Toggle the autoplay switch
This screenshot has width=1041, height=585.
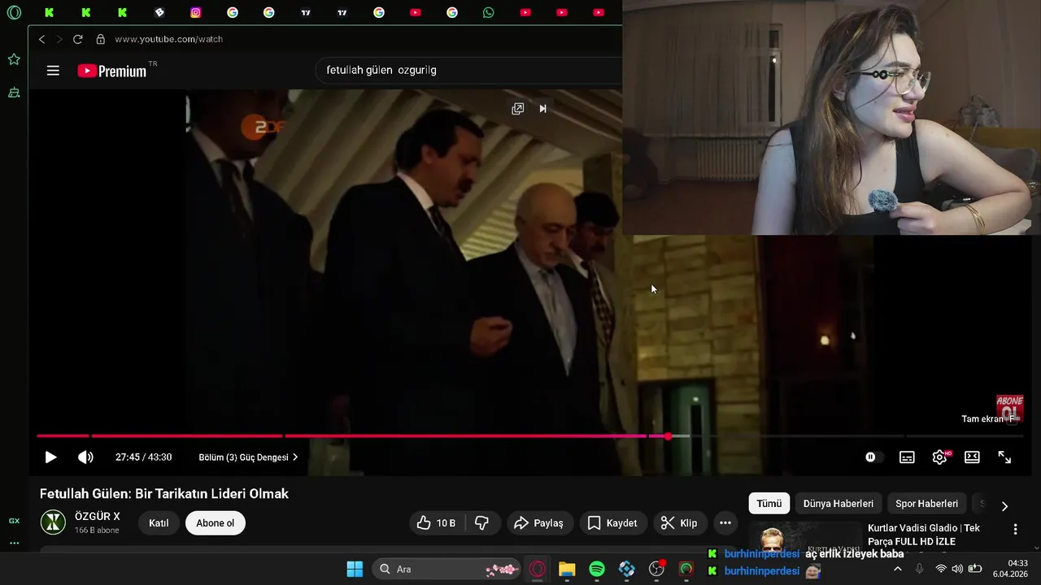point(874,457)
